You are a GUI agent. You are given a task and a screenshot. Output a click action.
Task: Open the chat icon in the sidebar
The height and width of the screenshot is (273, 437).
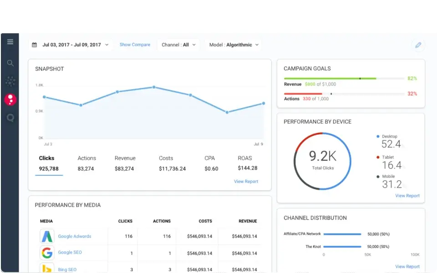coord(10,117)
